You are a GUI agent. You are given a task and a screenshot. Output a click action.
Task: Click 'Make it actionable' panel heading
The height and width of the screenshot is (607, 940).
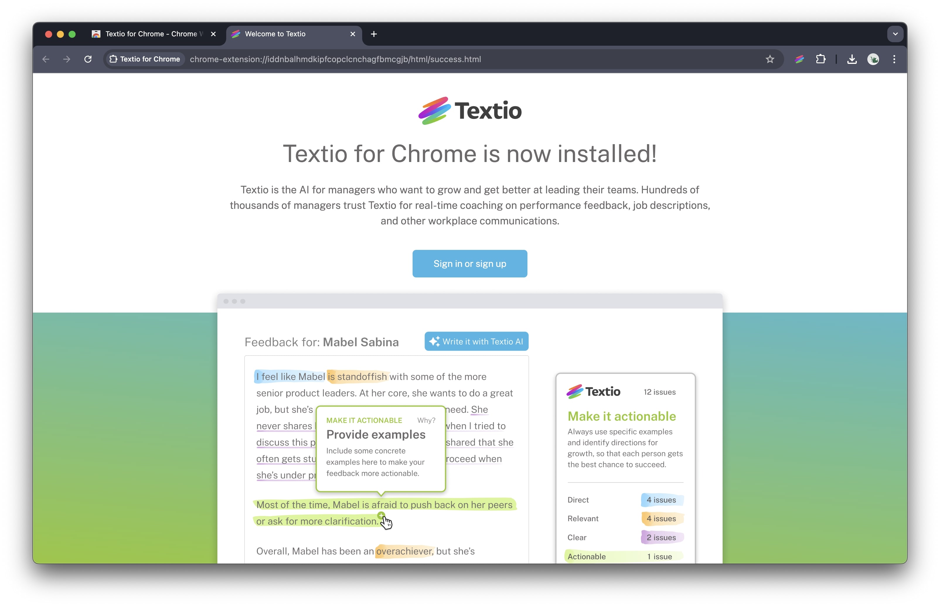pos(621,416)
